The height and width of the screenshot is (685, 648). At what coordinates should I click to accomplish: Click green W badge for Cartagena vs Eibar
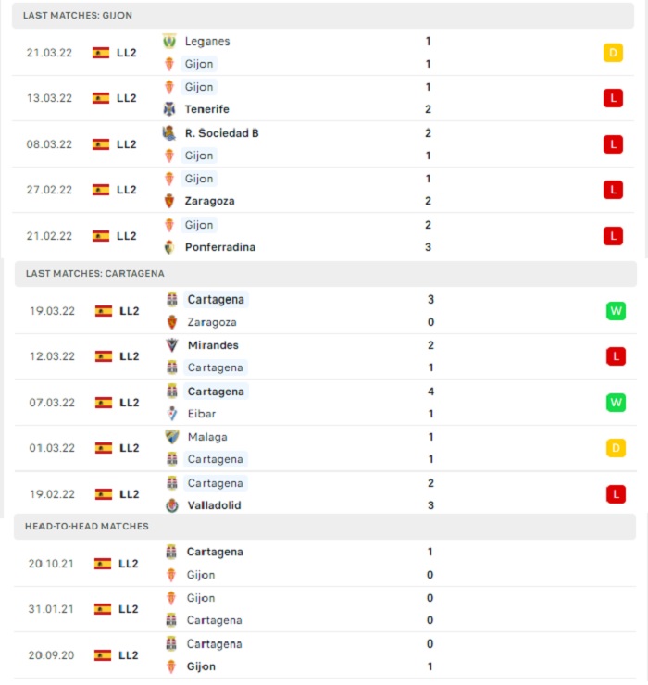[616, 403]
